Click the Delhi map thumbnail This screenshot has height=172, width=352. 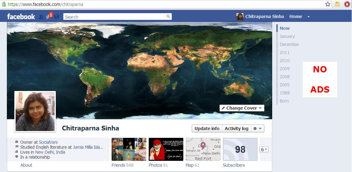click(x=203, y=149)
